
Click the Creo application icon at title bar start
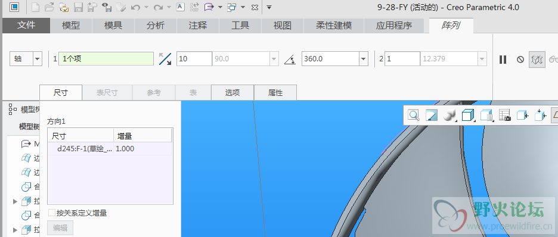pyautogui.click(x=14, y=7)
